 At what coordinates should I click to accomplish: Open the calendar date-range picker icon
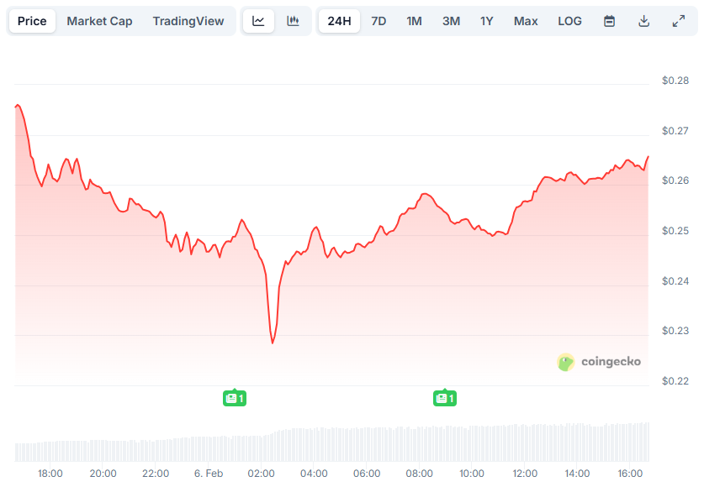click(x=608, y=20)
